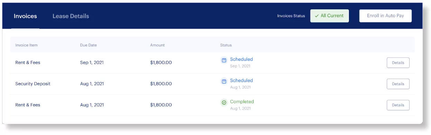Viewport: 431px width, 135px height.
Task: Click the green checkmark icon beside Completed
Action: 224,102
